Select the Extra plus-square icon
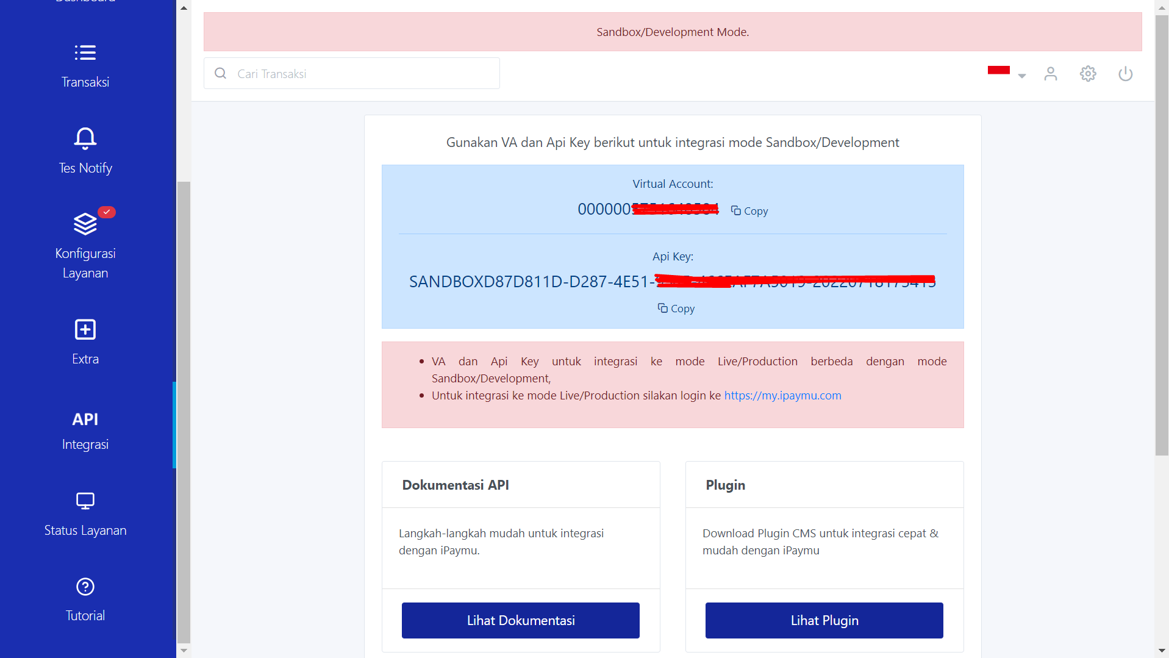The width and height of the screenshot is (1169, 658). [x=85, y=329]
